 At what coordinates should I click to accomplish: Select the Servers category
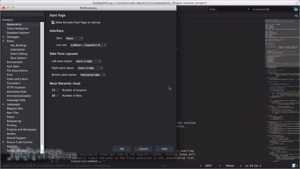click(x=11, y=134)
